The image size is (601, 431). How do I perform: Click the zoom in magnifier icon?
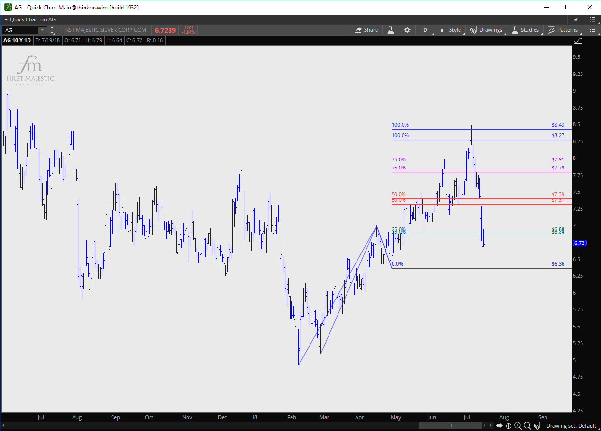(x=517, y=426)
